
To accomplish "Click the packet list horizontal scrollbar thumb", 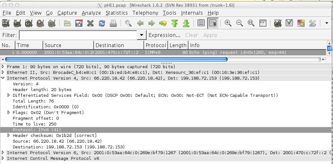I will click(116, 59).
